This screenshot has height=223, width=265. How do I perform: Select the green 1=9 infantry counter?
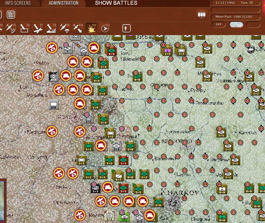pos(95,105)
